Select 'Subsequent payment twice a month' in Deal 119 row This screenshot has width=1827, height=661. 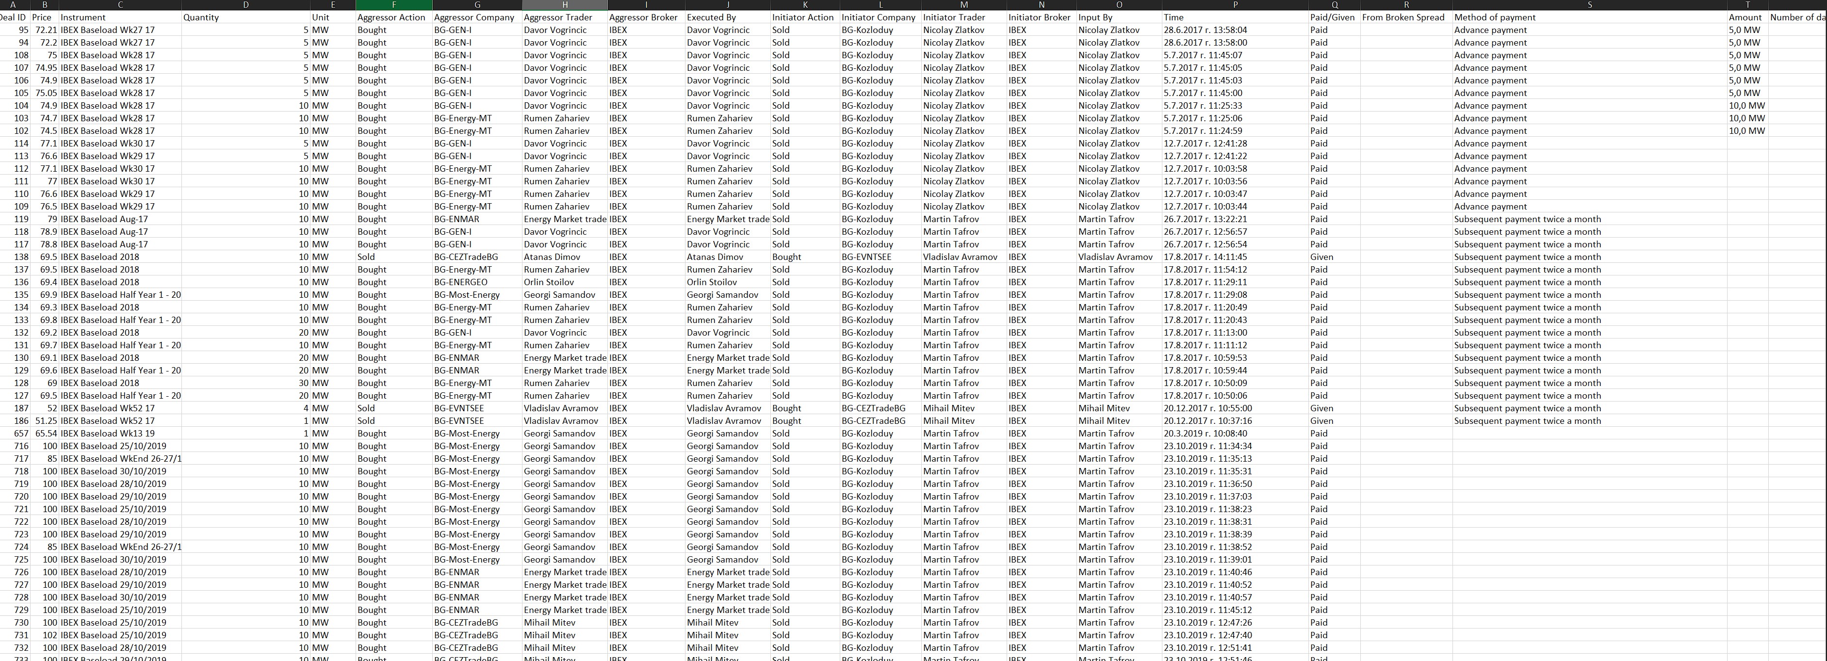pyautogui.click(x=1589, y=219)
